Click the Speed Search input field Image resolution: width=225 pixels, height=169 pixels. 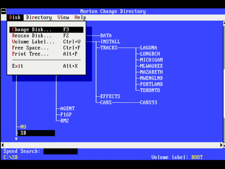pyautogui.click(x=60, y=151)
